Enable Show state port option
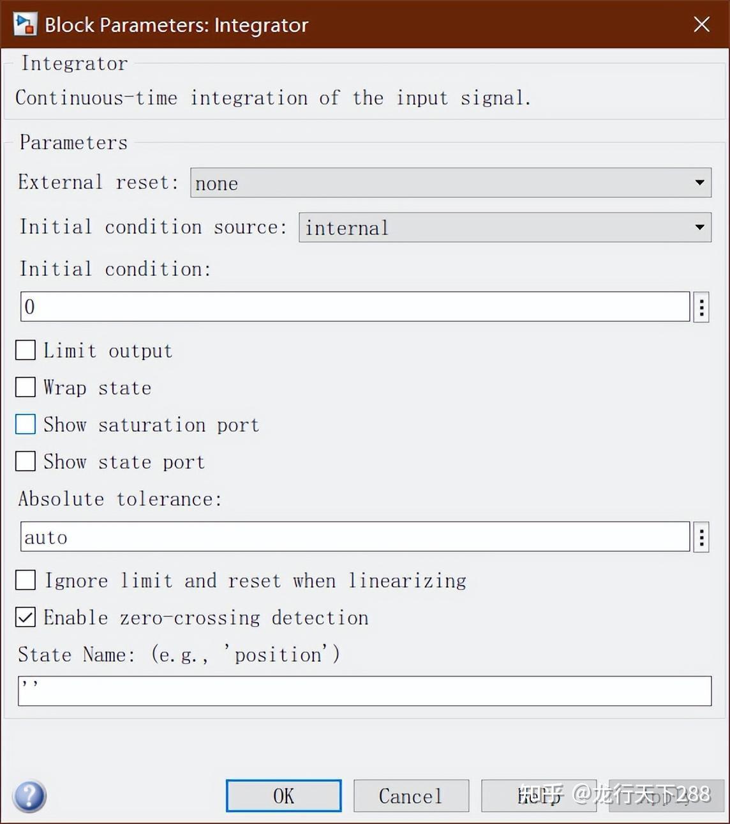The width and height of the screenshot is (730, 824). [x=26, y=461]
